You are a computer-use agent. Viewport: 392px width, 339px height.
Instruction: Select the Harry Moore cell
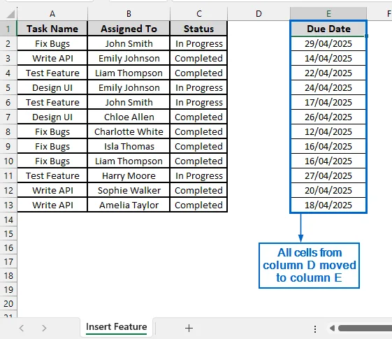click(x=129, y=175)
